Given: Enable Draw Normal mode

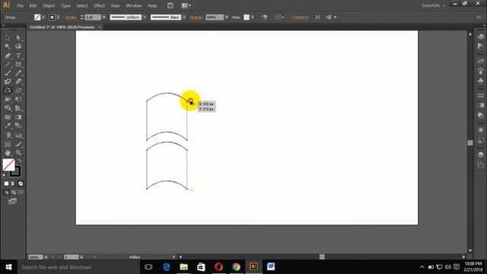Looking at the screenshot, I should (7, 193).
